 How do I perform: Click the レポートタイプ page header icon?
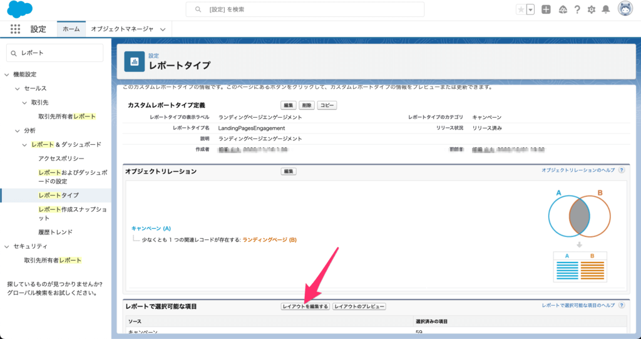[135, 61]
